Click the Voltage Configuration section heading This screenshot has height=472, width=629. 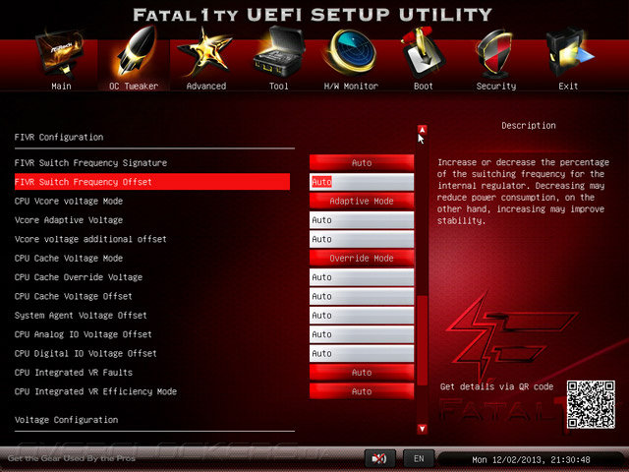pyautogui.click(x=66, y=420)
